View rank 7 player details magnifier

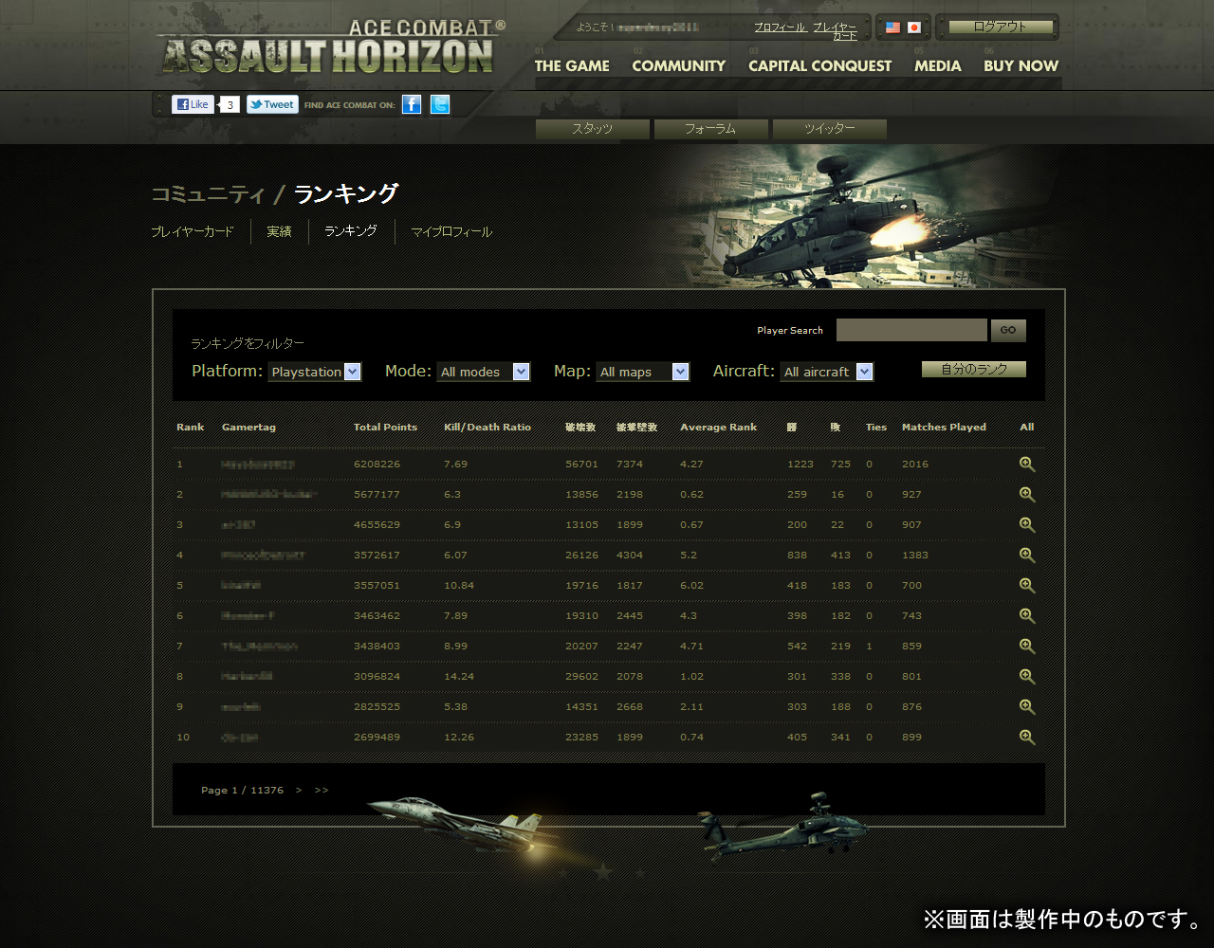point(1027,647)
